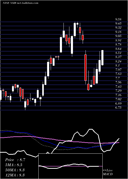Select the 8.24 price axis label
This screenshot has width=128, height=179.
click(118, 61)
